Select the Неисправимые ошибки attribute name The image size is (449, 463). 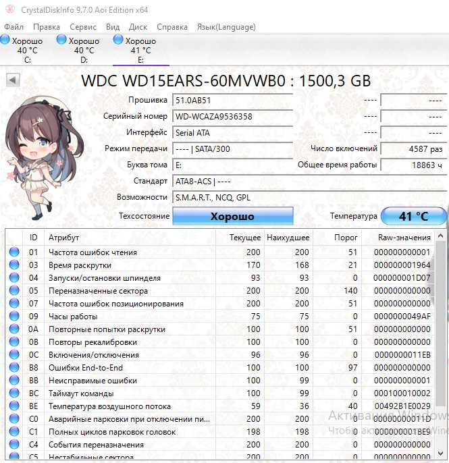[x=93, y=381]
